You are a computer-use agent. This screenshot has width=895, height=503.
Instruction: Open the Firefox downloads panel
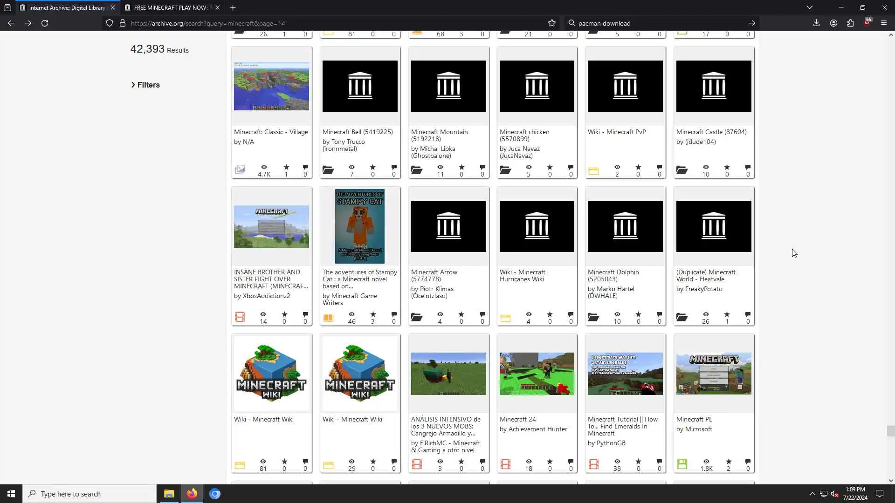(x=816, y=23)
